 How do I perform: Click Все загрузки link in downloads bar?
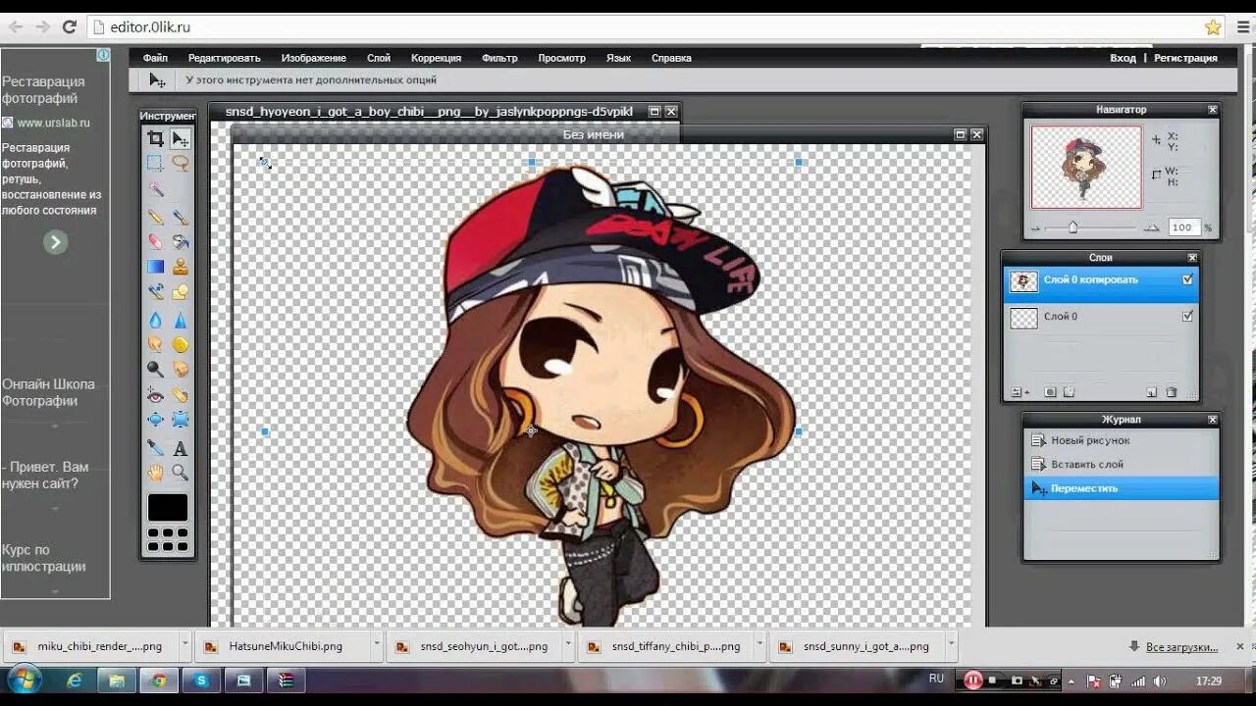pos(1181,647)
